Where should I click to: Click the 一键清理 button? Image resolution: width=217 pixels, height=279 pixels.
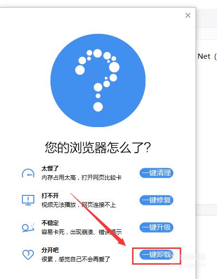point(156,173)
